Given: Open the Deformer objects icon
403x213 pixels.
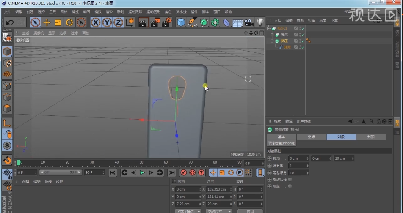Looking at the screenshot, I should [x=226, y=22].
